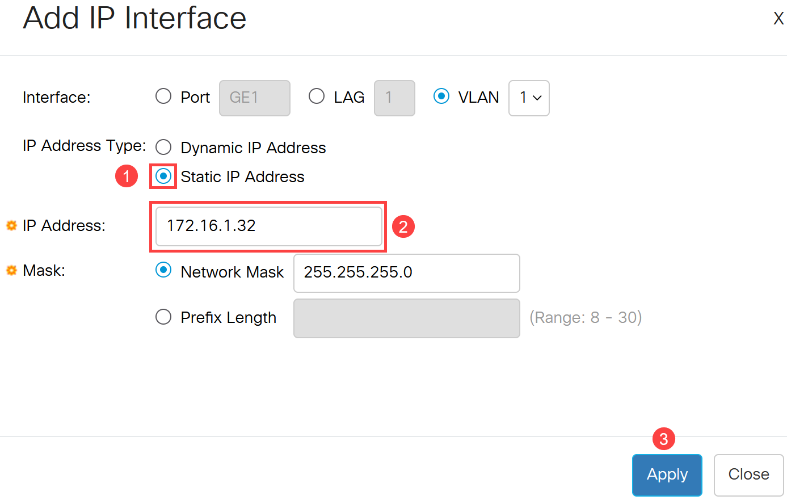The height and width of the screenshot is (500, 787).
Task: Click the Close button at the bottom
Action: point(749,475)
